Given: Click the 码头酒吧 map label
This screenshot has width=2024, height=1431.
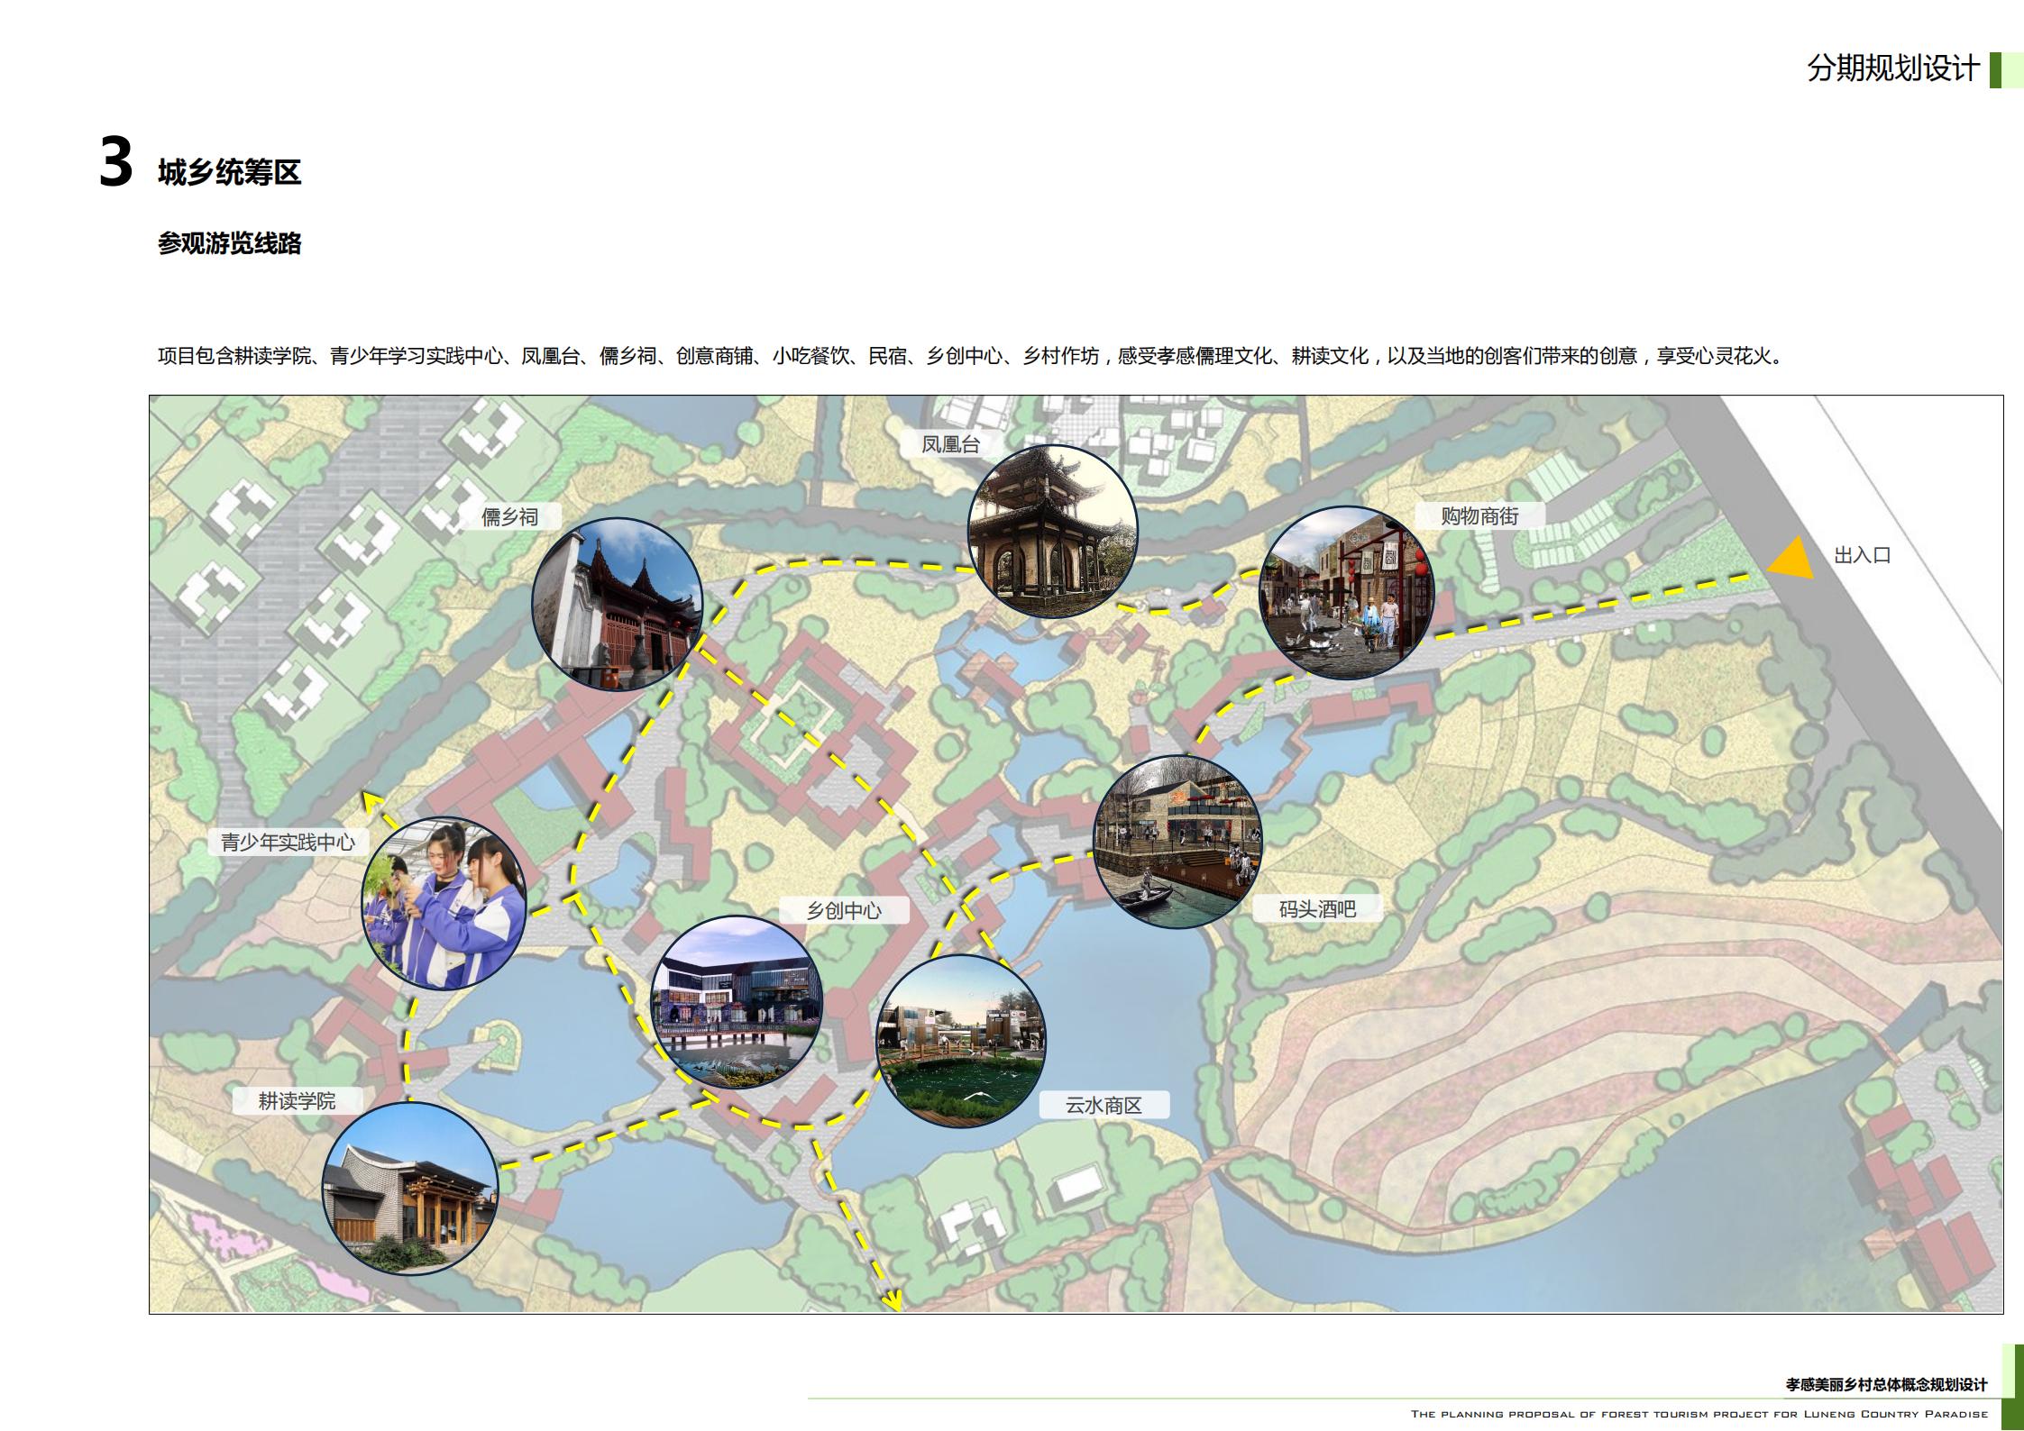Looking at the screenshot, I should 1317,908.
